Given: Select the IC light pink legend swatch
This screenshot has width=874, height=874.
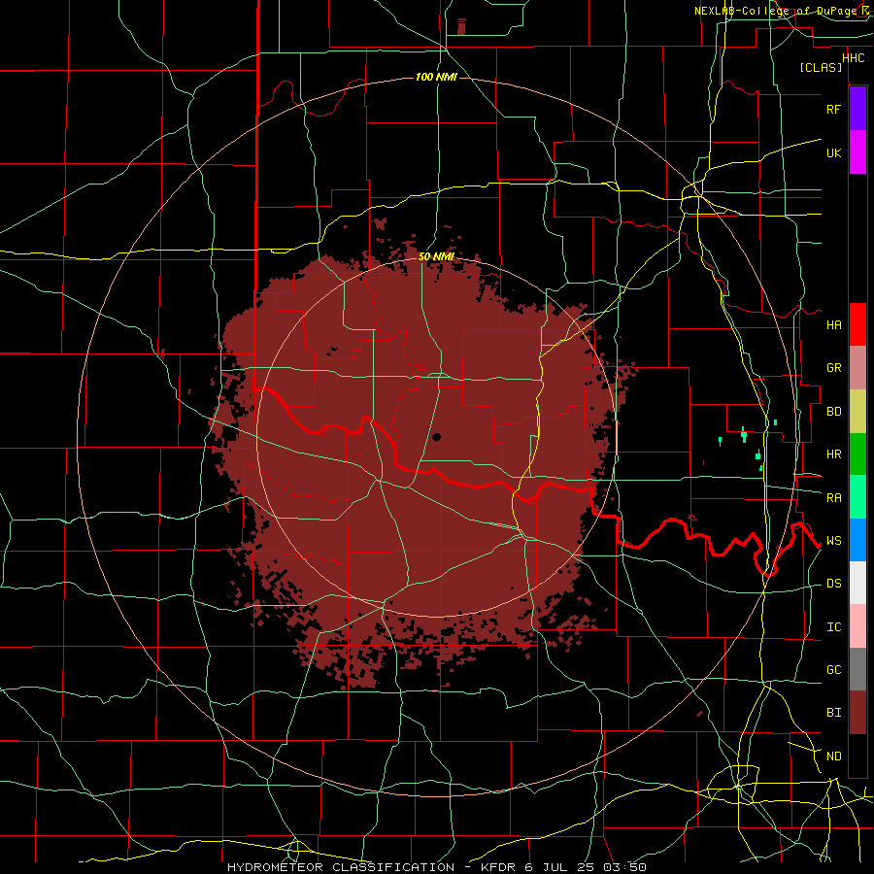Looking at the screenshot, I should [x=857, y=626].
